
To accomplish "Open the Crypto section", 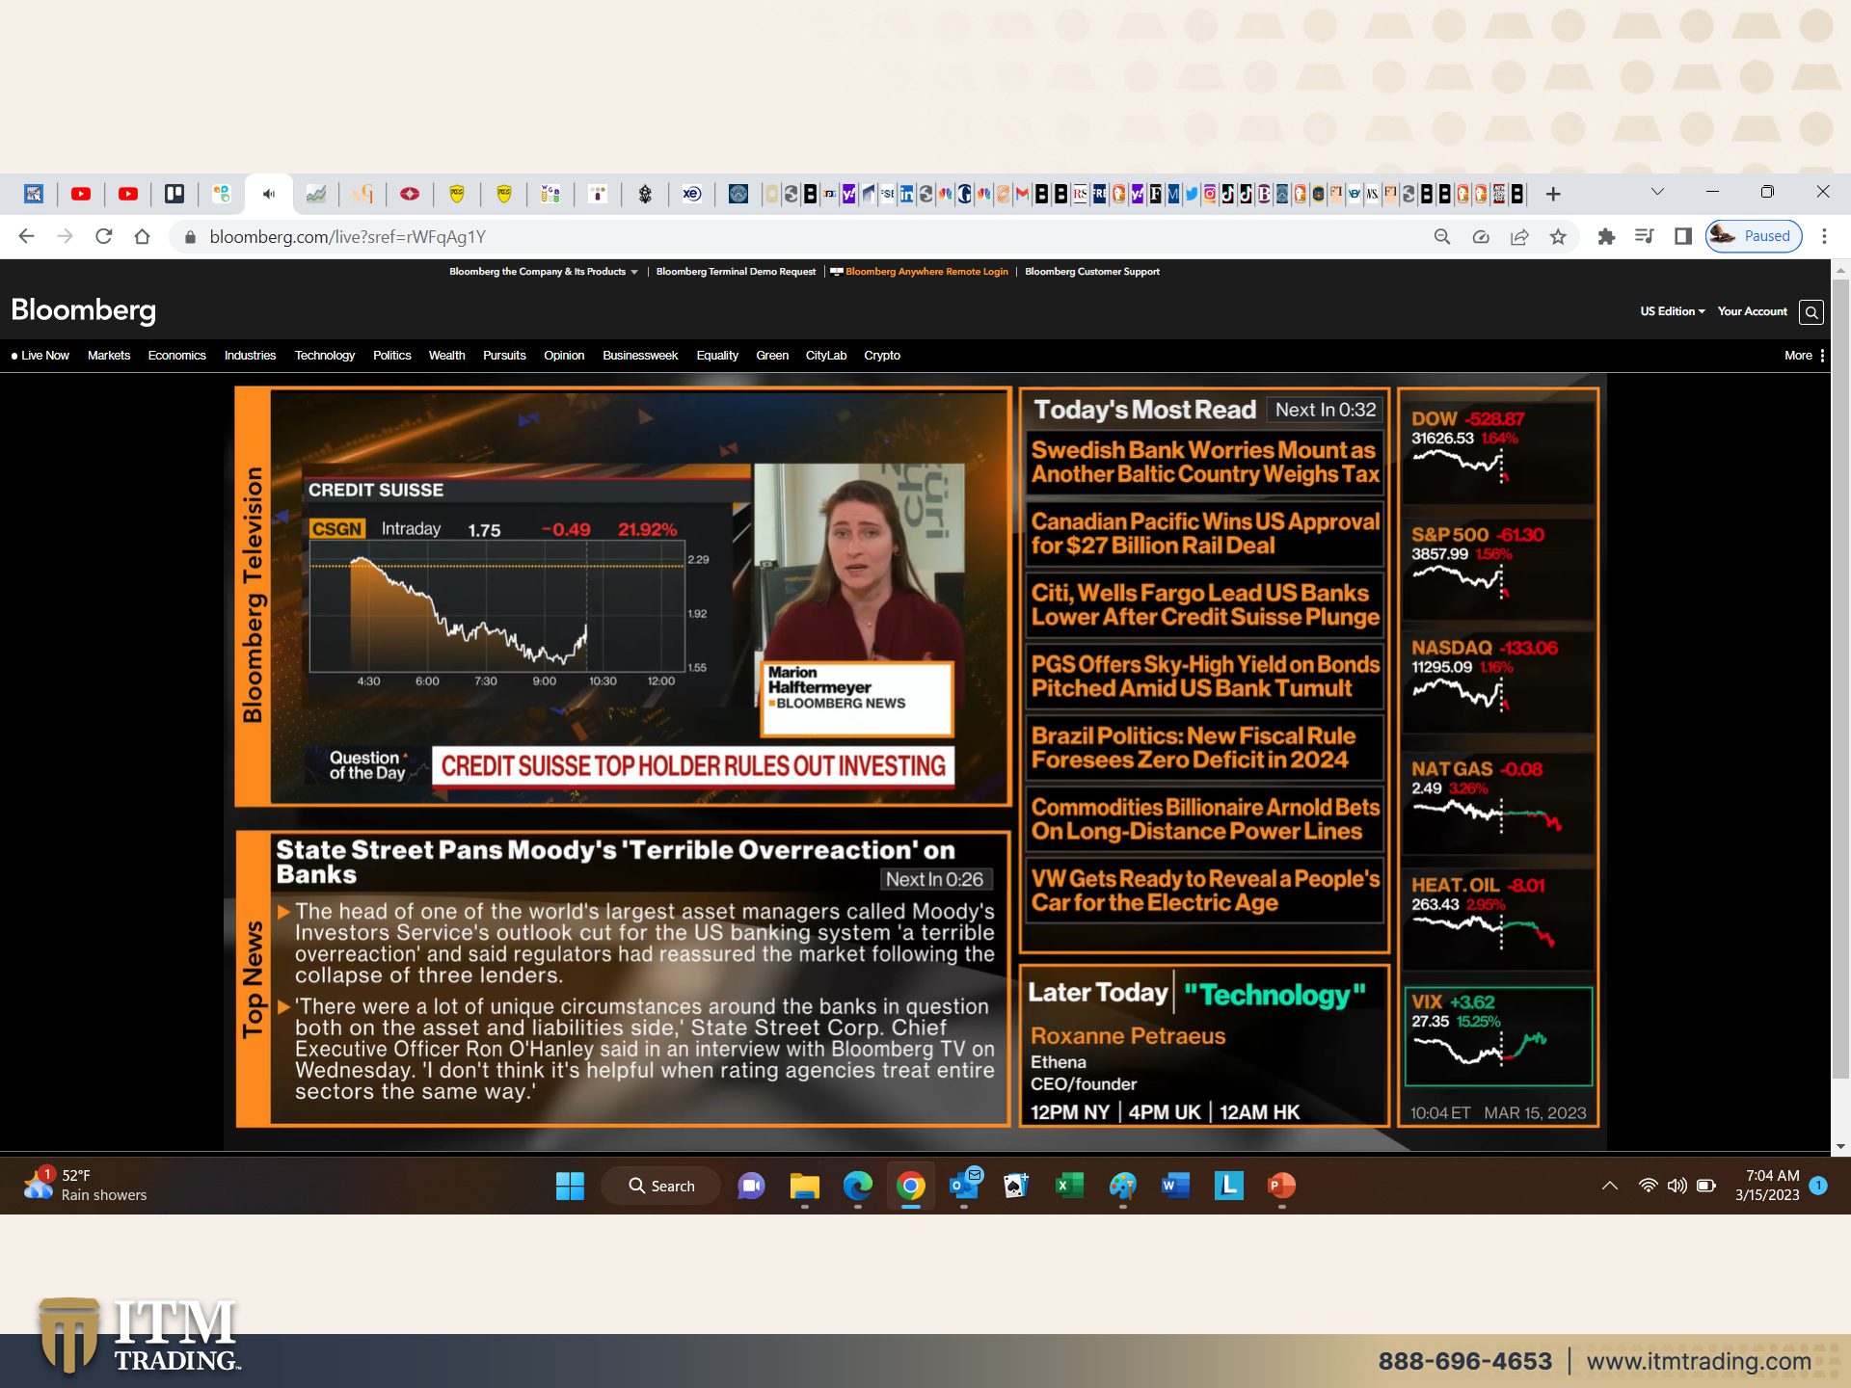I will tap(882, 356).
